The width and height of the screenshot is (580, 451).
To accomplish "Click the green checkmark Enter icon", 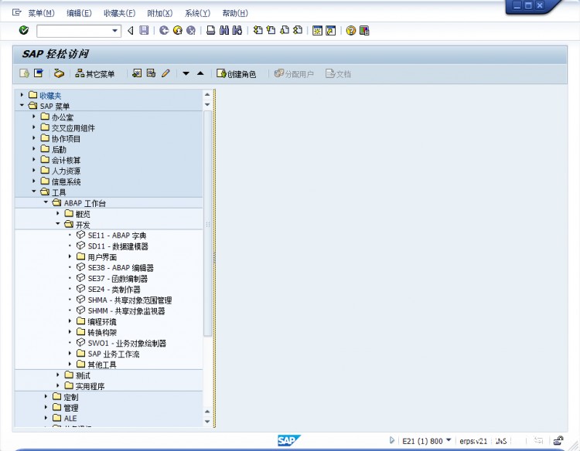I will tap(24, 31).
